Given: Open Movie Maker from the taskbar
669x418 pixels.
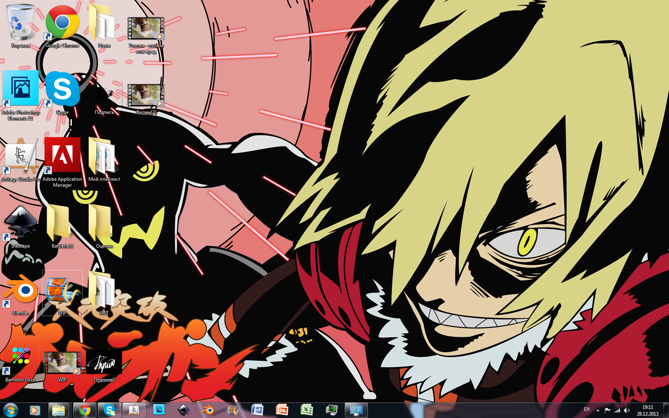Looking at the screenshot, I should (233, 410).
